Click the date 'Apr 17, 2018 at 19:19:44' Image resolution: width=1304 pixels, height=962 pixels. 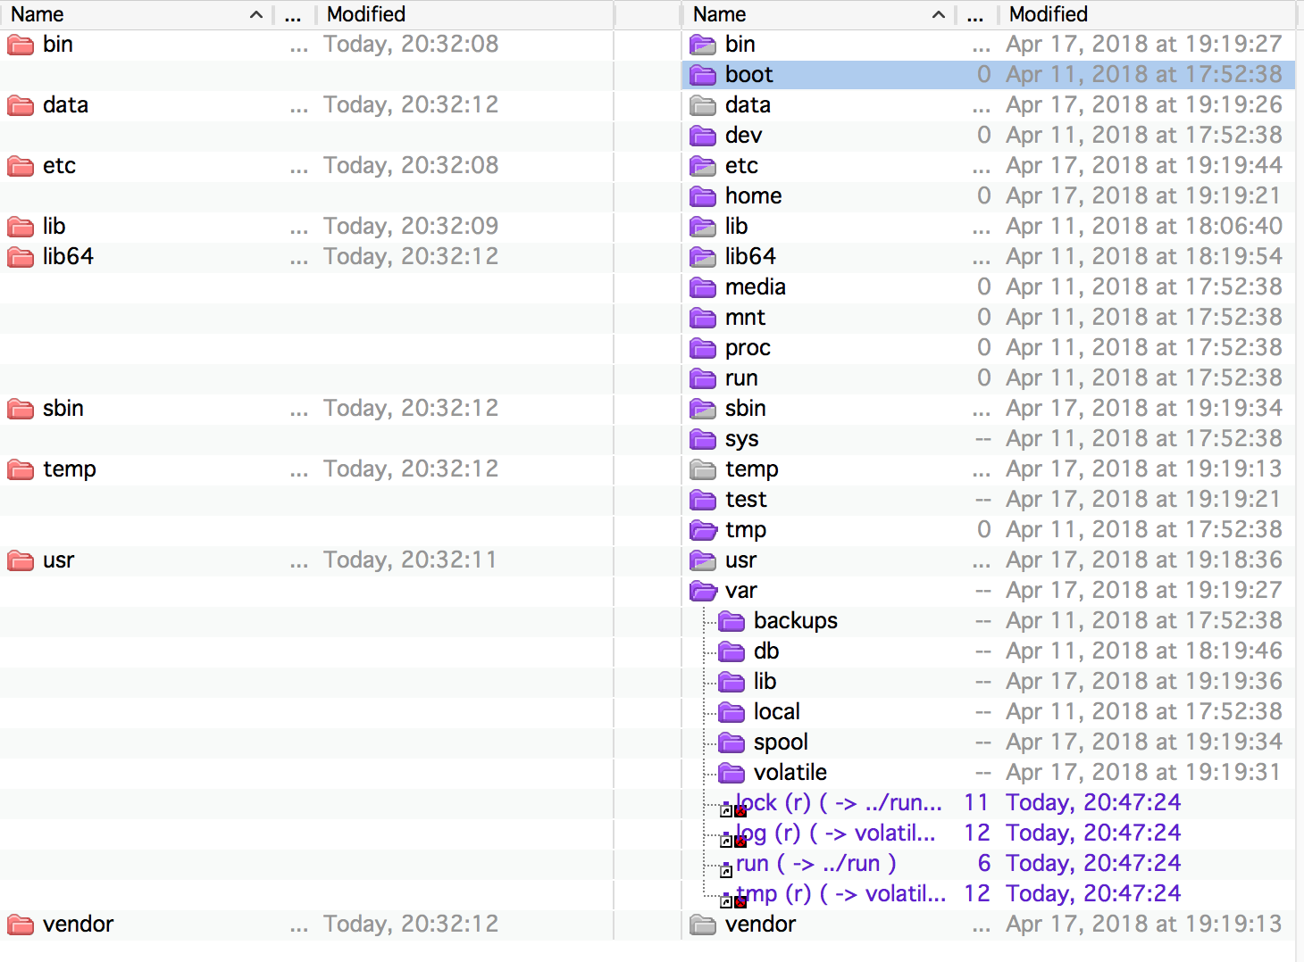coord(1144,166)
